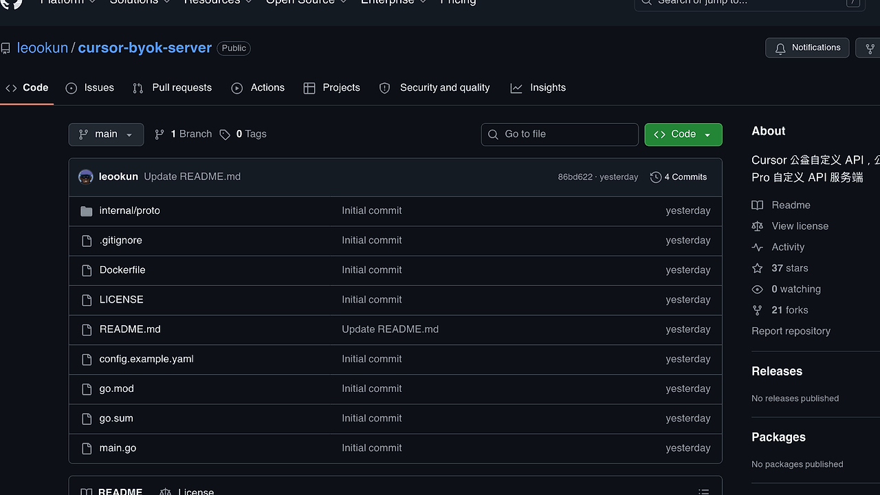This screenshot has width=880, height=495.
Task: Expand the Open Source header menu
Action: pos(306,2)
